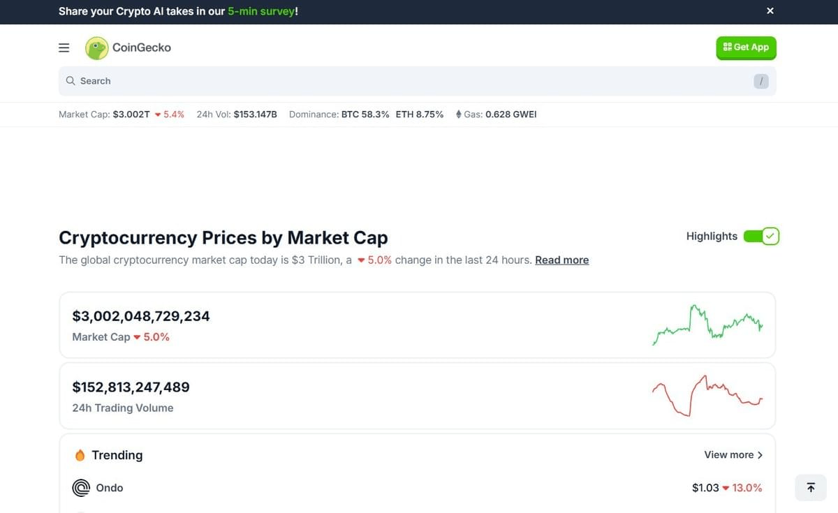Open the 24h trading volume sparkline
The width and height of the screenshot is (838, 513).
(707, 396)
